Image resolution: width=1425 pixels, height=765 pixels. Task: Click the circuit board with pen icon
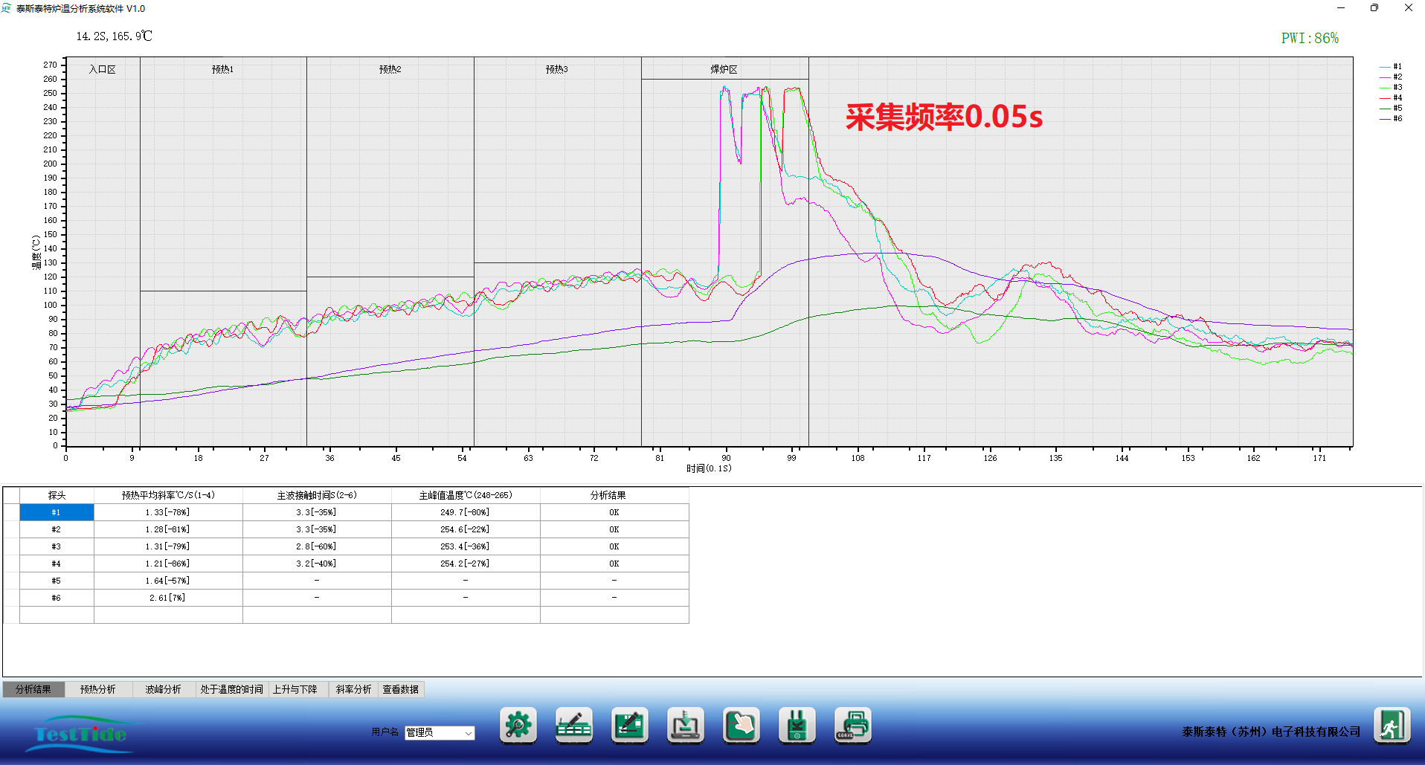[629, 725]
